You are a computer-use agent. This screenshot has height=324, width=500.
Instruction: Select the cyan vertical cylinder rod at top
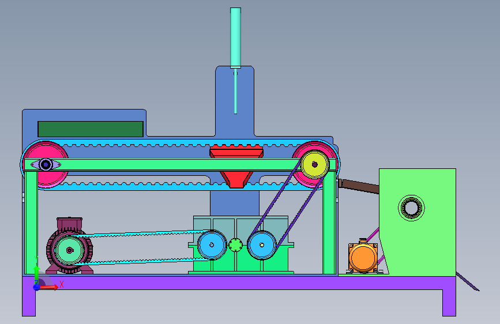click(235, 37)
